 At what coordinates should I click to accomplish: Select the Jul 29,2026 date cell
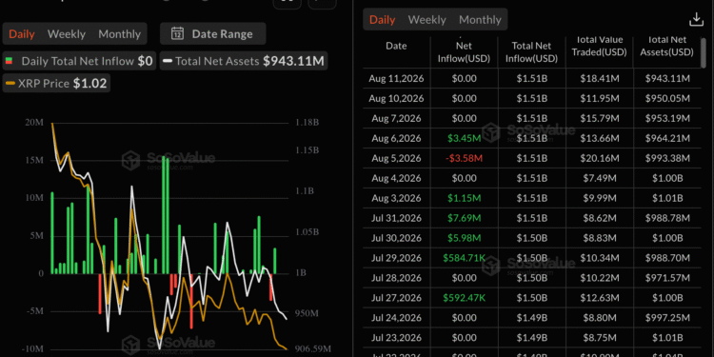pos(396,258)
